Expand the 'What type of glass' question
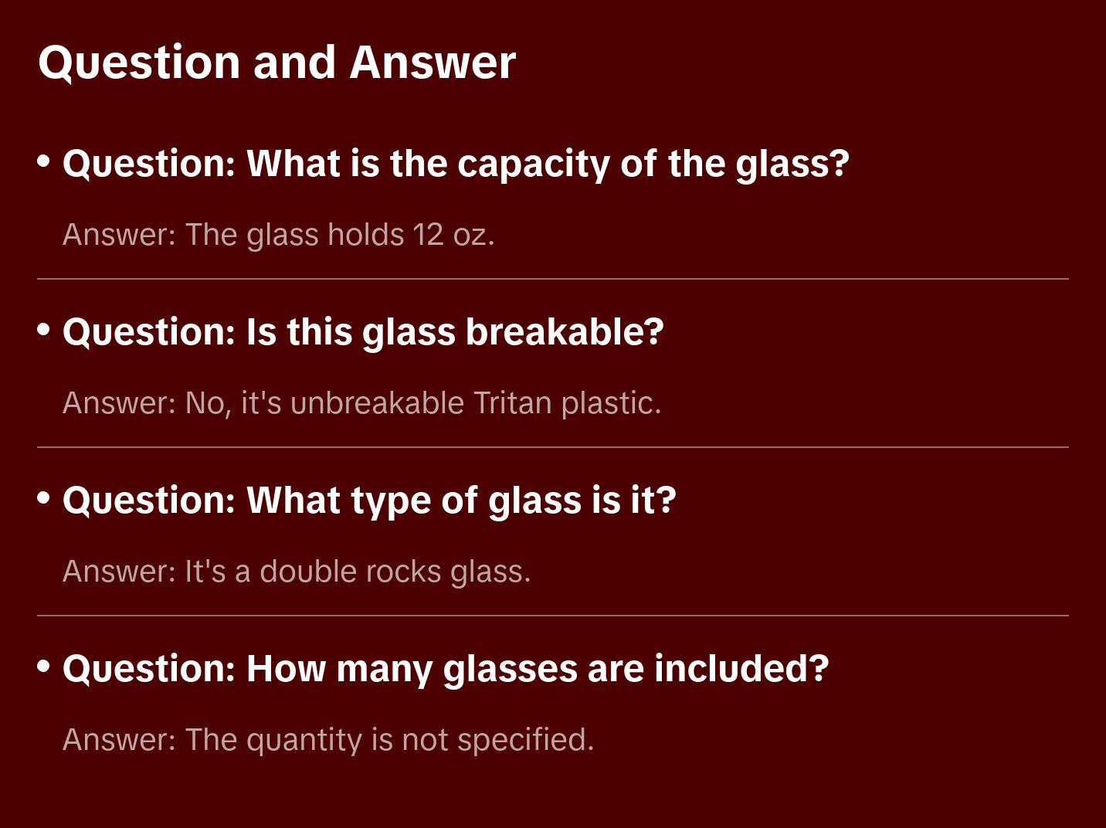The image size is (1106, 828). click(369, 501)
